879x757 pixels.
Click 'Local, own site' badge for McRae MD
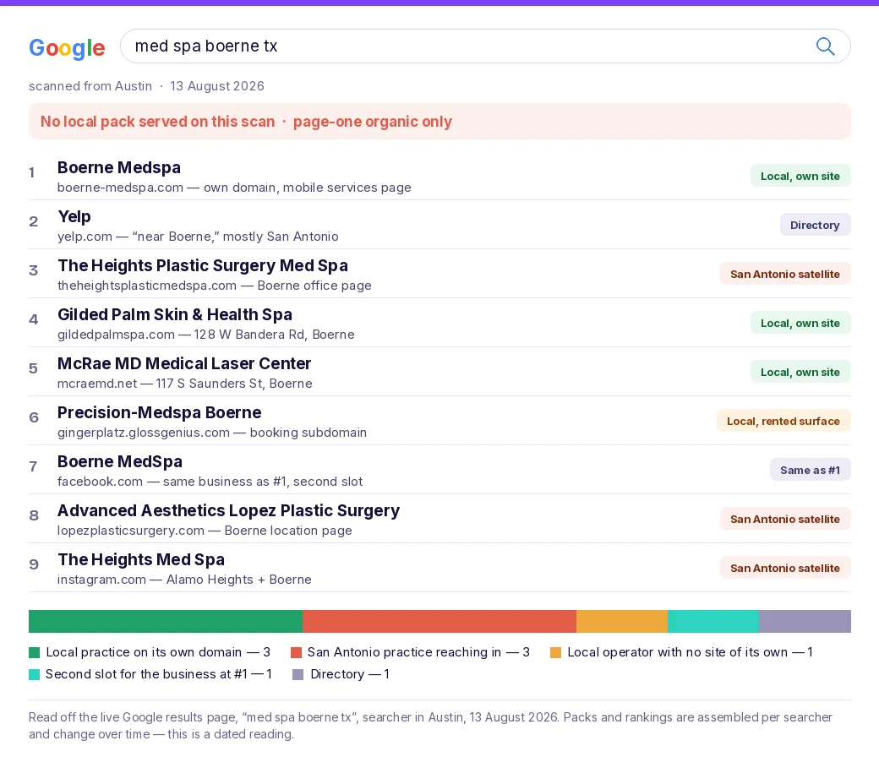[800, 372]
